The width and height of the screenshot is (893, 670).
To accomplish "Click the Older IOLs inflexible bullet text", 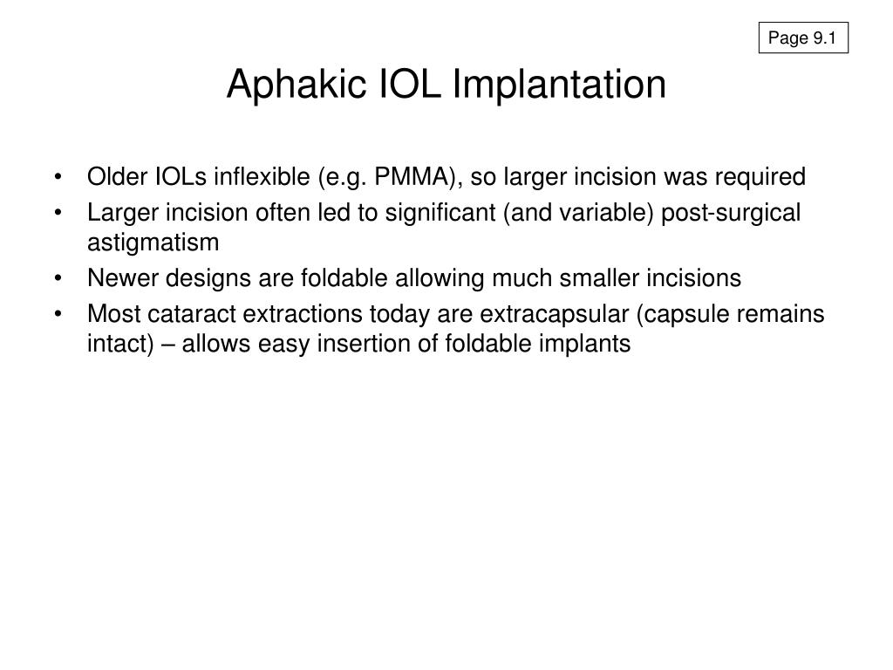I will tap(446, 176).
